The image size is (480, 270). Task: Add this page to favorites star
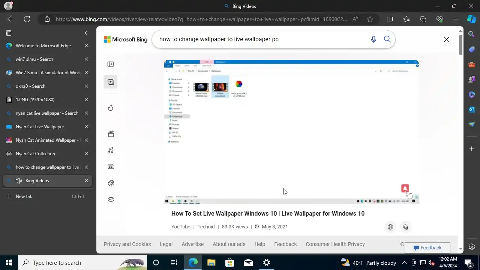[x=370, y=19]
